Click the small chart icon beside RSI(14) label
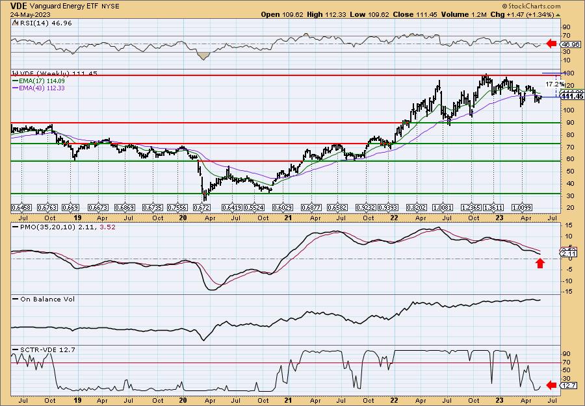The width and height of the screenshot is (585, 406). (14, 23)
